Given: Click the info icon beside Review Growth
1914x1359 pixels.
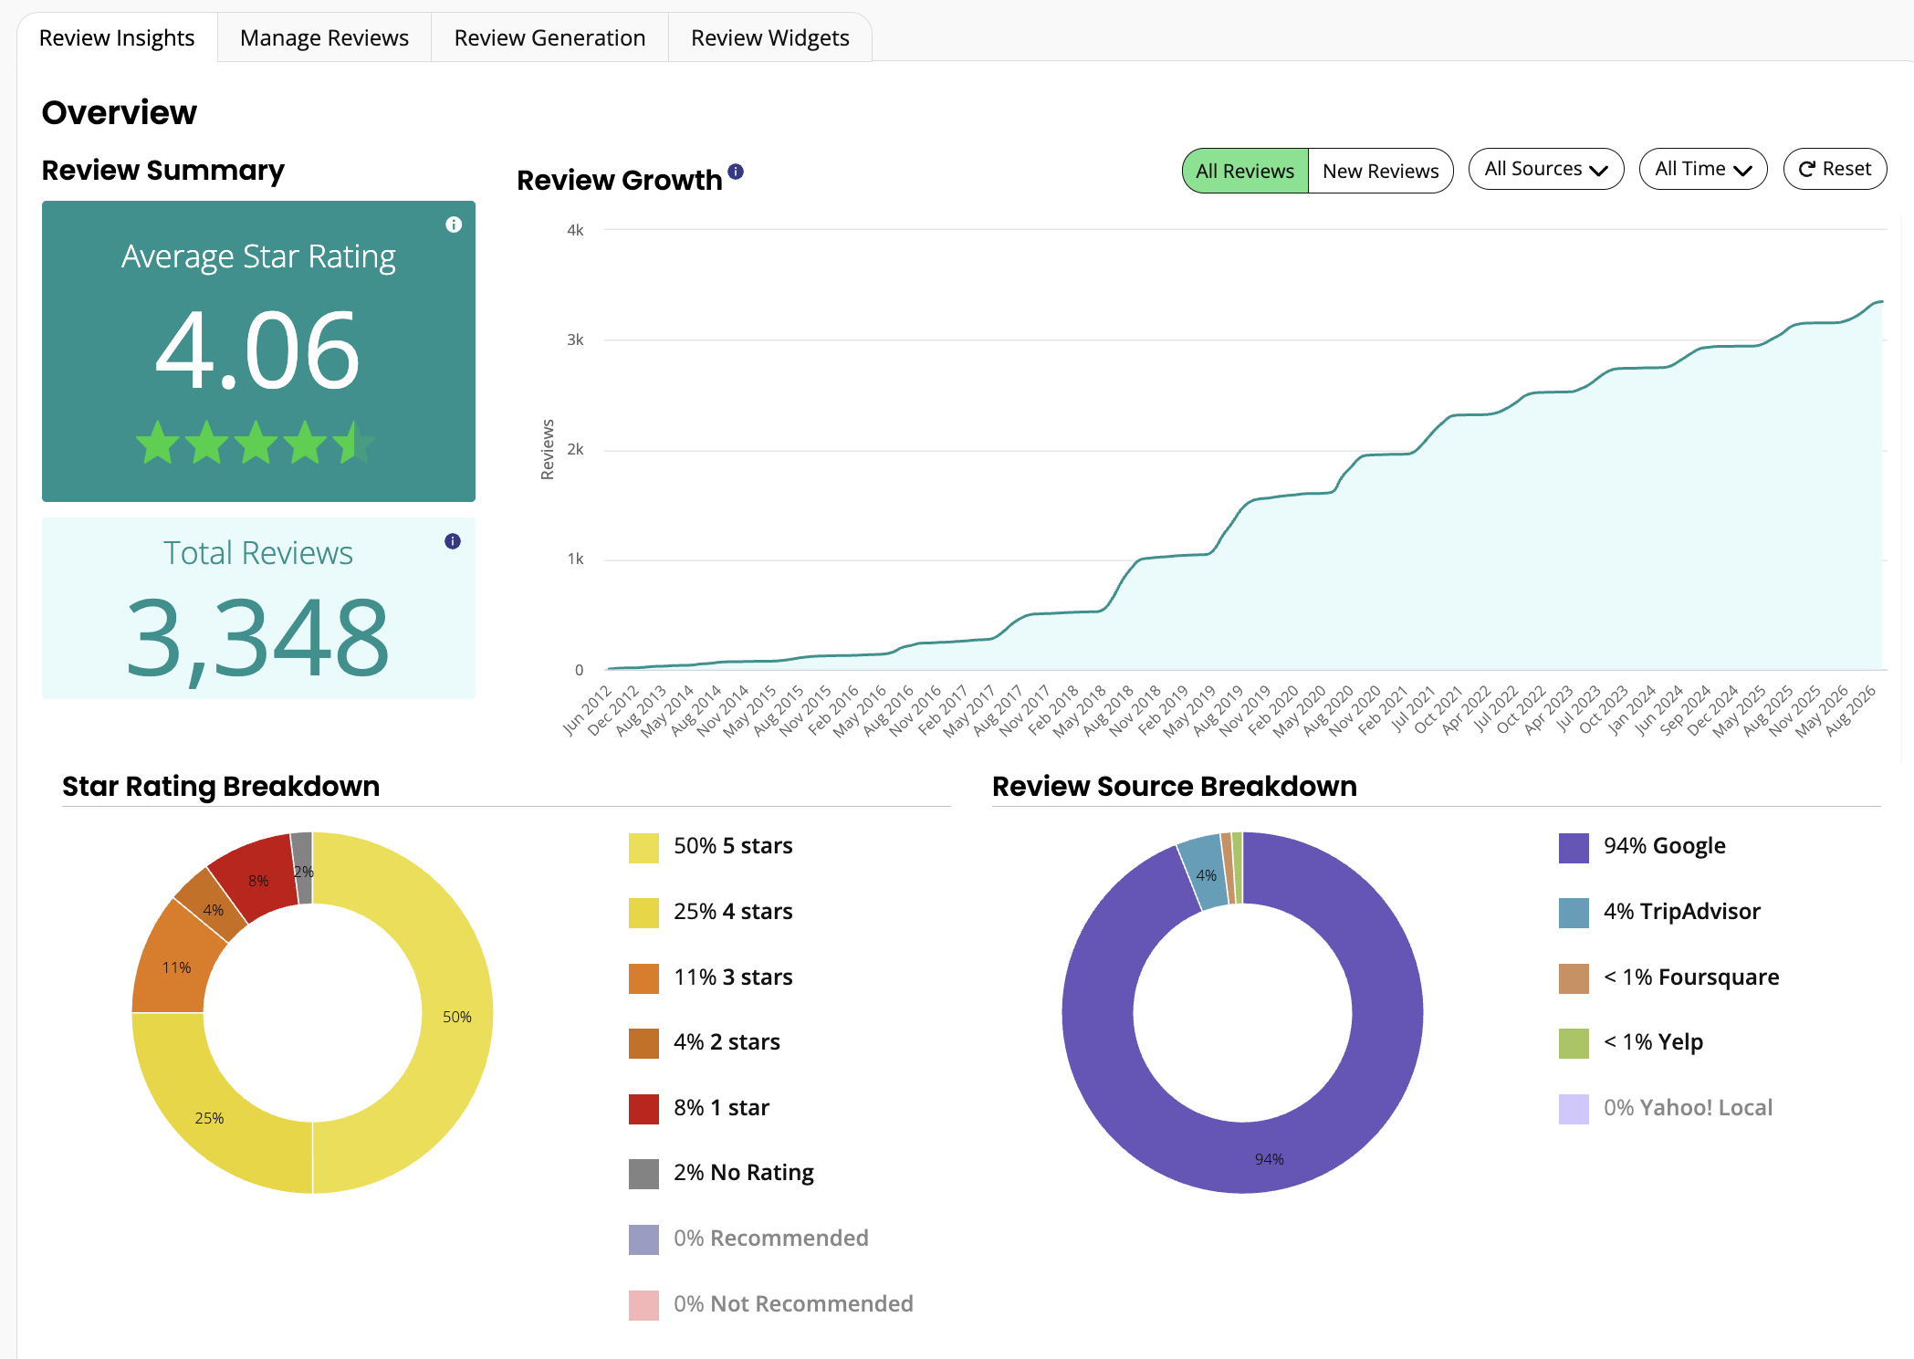Looking at the screenshot, I should pyautogui.click(x=736, y=171).
